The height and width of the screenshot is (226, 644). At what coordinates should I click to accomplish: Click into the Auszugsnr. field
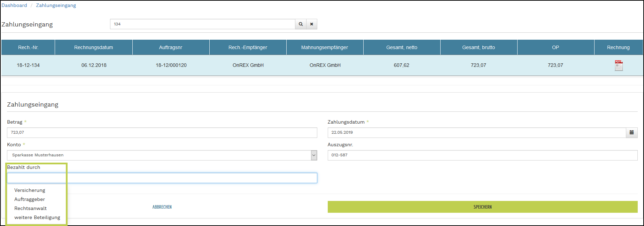point(482,155)
